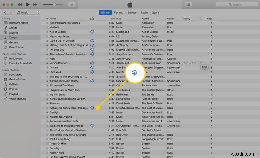Switch to the For You tab
The width and height of the screenshot is (260, 158).
(118, 12)
